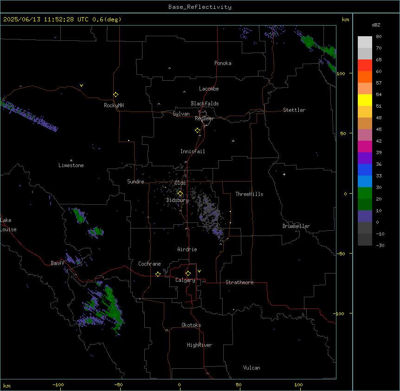Select the RedDeer label

[x=204, y=118]
